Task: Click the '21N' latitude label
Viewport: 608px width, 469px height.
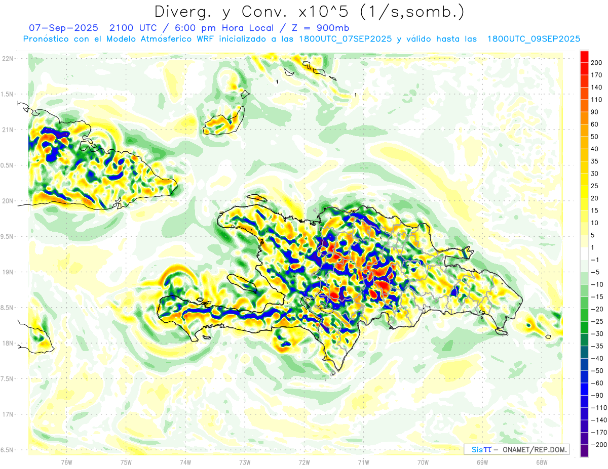Action: [8, 130]
